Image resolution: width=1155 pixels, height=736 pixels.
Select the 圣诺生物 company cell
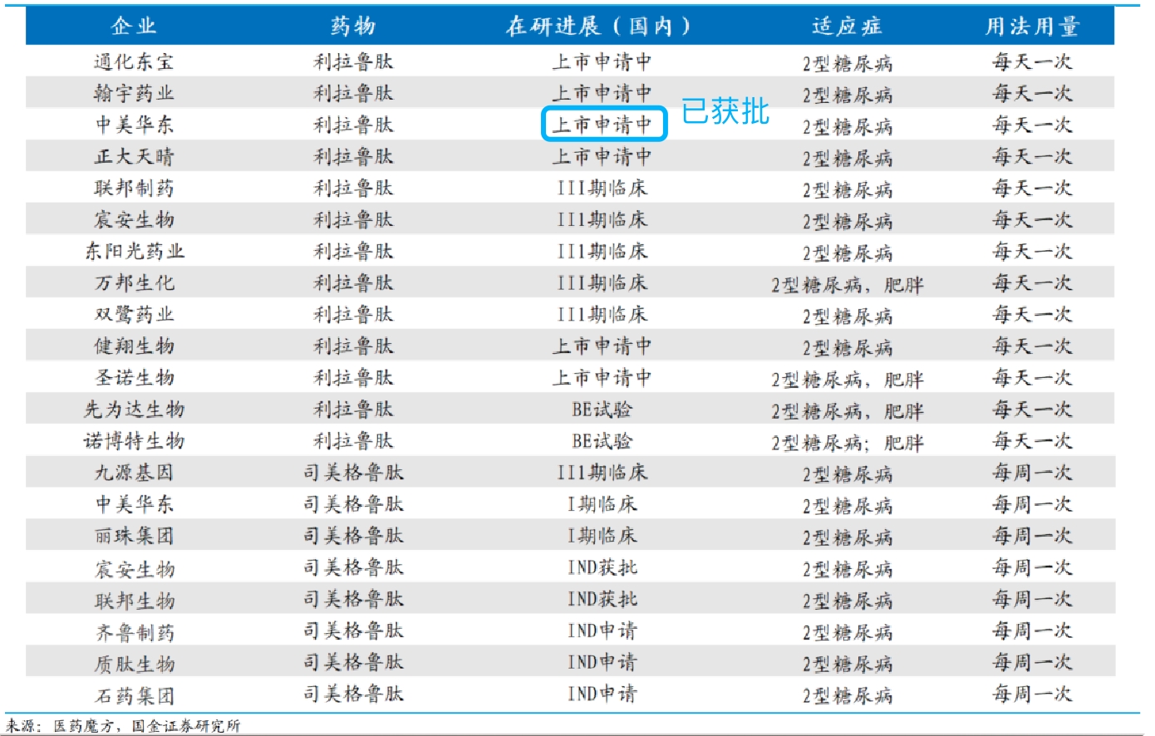point(134,377)
